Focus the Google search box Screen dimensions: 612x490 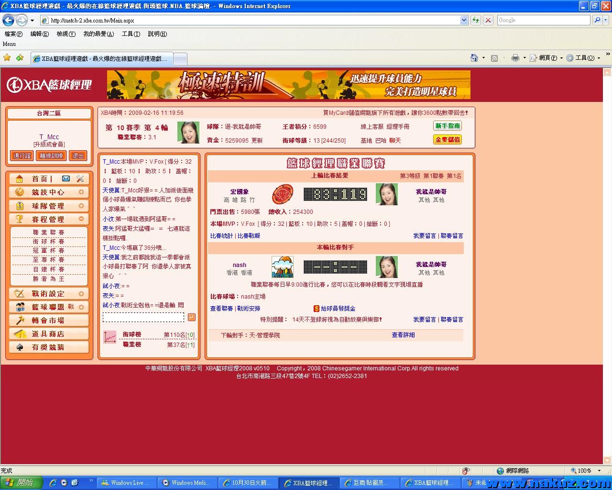click(544, 20)
